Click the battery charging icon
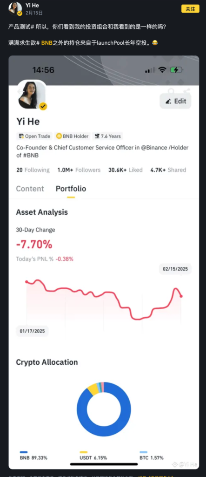This screenshot has width=206, height=477. point(177,70)
